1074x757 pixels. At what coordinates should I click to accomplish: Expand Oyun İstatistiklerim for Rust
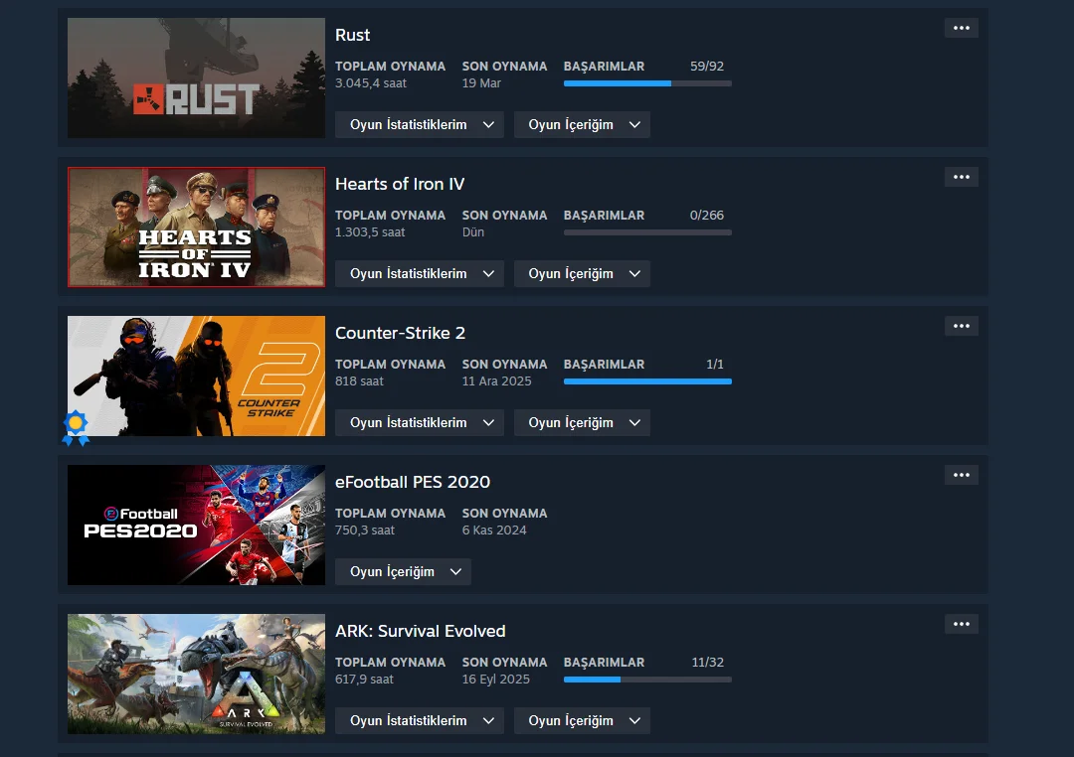(420, 124)
